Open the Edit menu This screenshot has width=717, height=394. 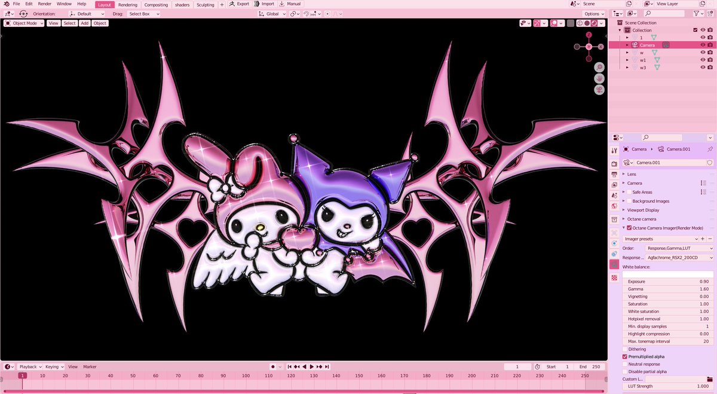coord(29,4)
